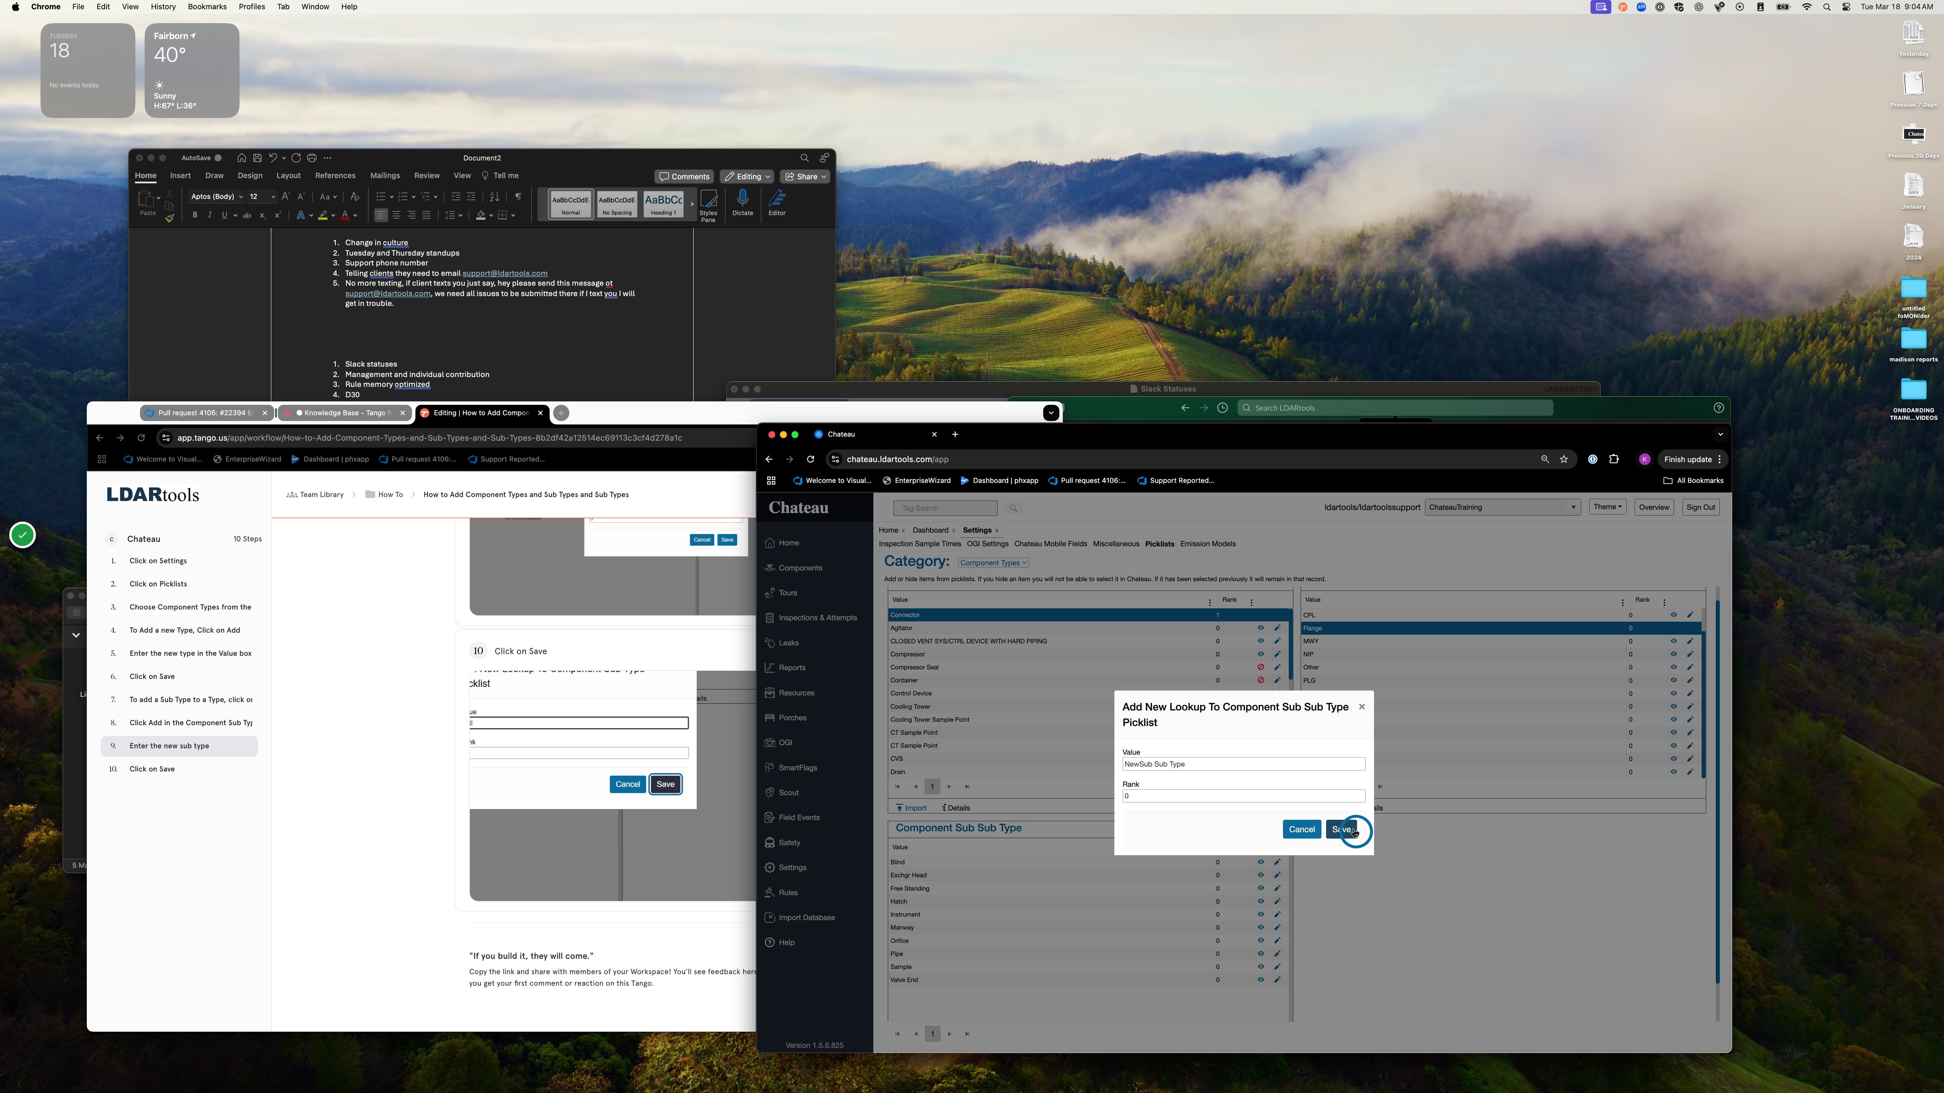Click the Value field containing NewSub Sub Type
1944x1093 pixels.
(1244, 765)
